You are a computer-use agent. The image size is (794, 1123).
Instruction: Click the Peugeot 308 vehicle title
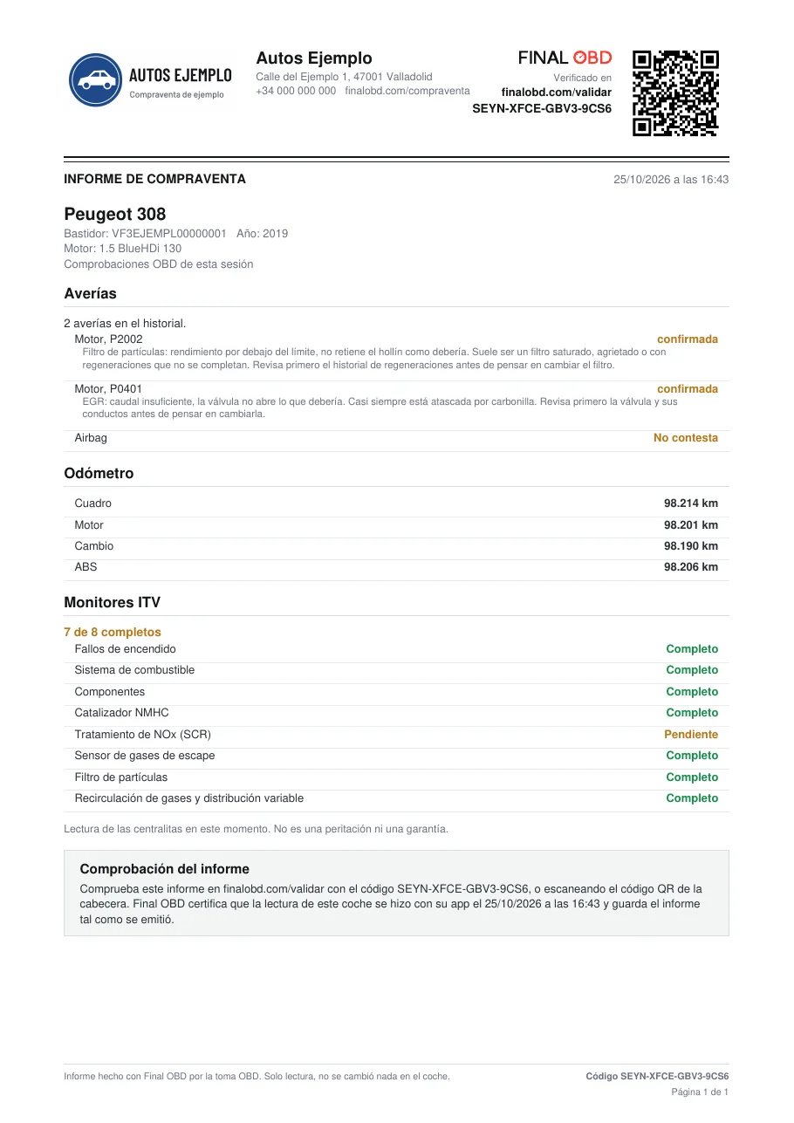(x=115, y=215)
